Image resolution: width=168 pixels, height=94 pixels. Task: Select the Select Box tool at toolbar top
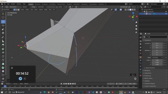pyautogui.click(x=3, y=14)
